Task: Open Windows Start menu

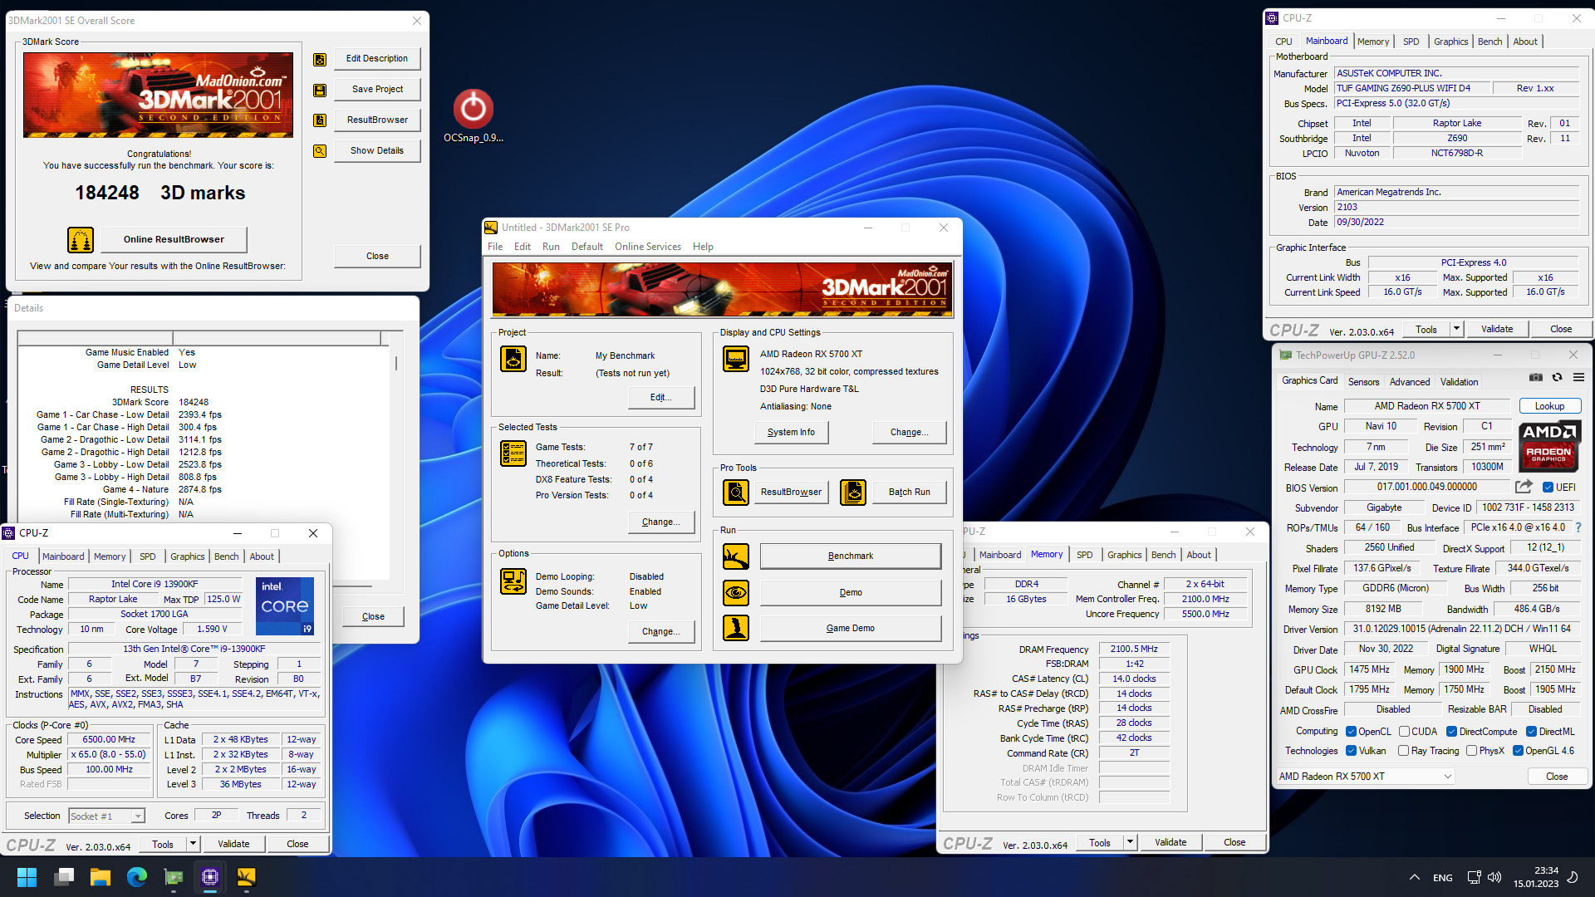Action: (x=27, y=877)
